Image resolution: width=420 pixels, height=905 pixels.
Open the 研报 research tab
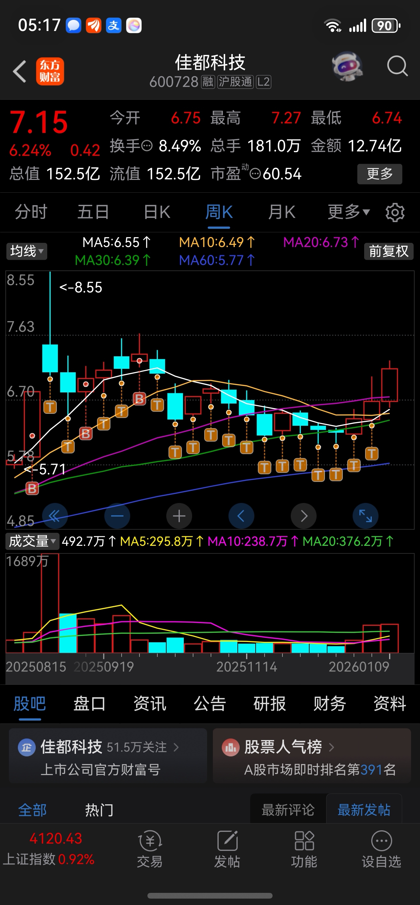click(270, 704)
